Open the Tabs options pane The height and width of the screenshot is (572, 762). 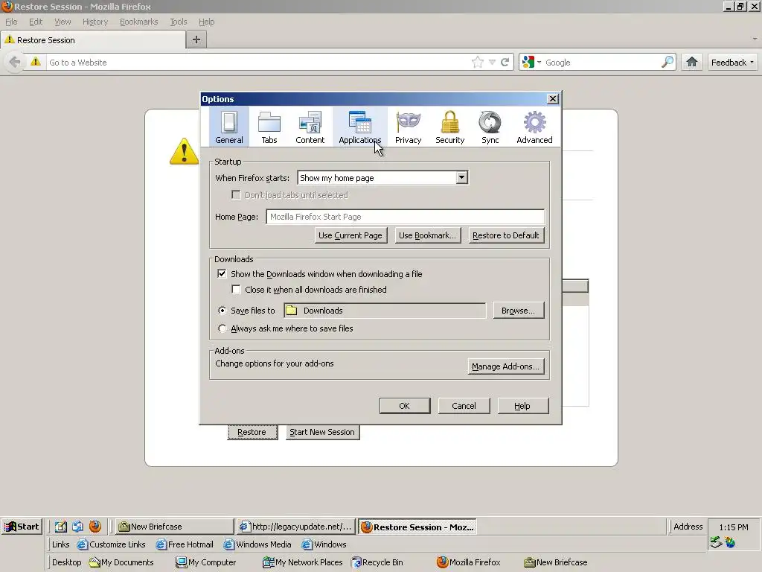coord(269,127)
